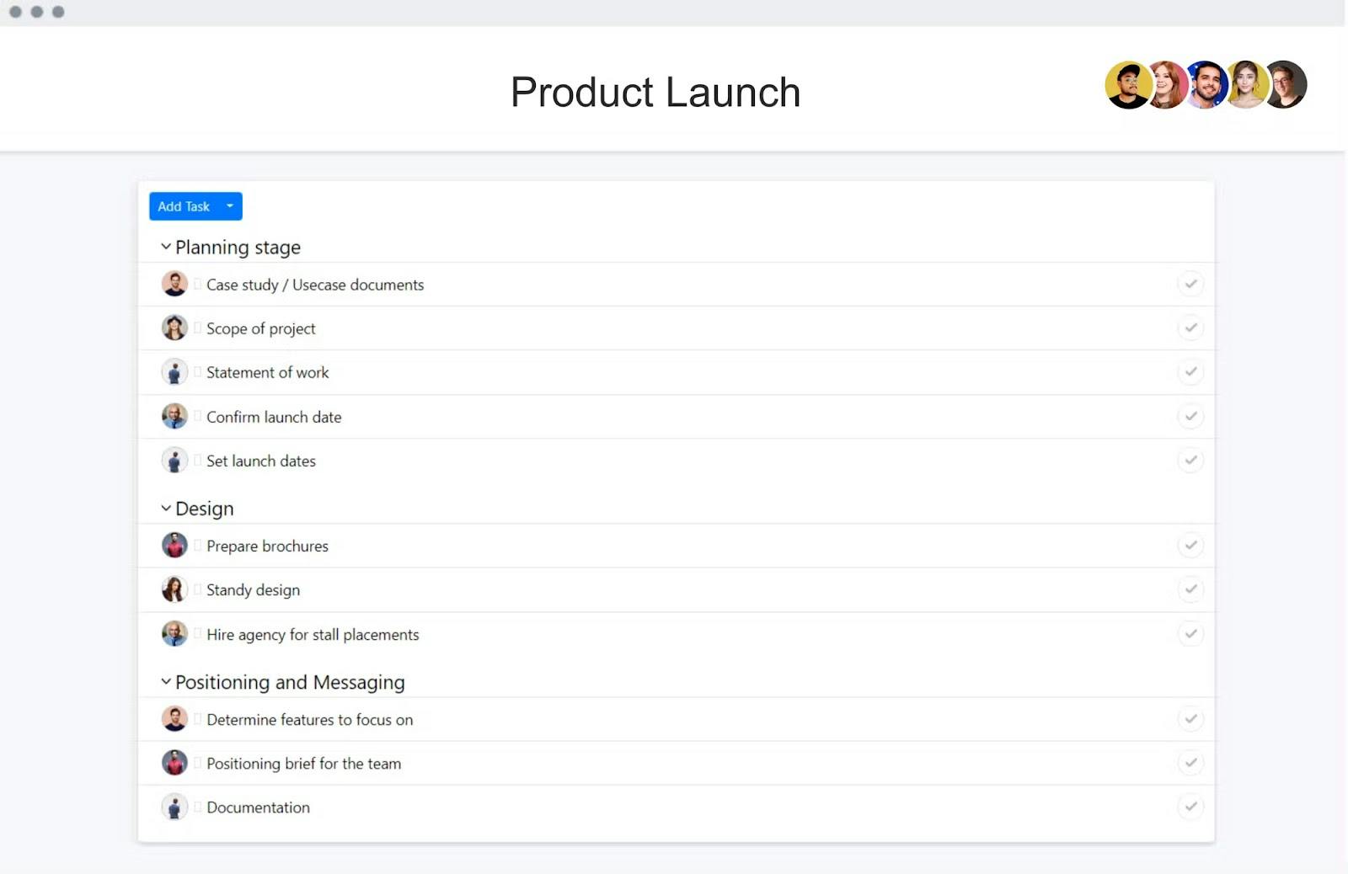Click assignee avatar next to Documentation task
This screenshot has height=874, width=1348.
point(174,807)
